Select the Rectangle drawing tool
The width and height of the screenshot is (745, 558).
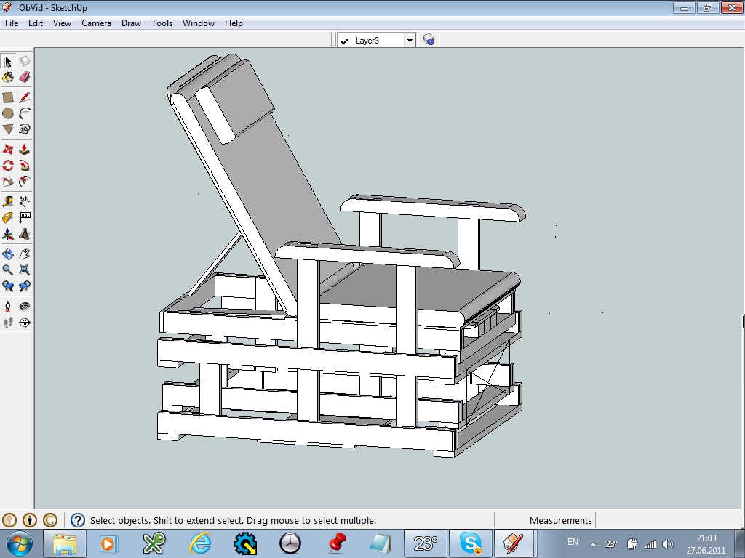(x=8, y=97)
